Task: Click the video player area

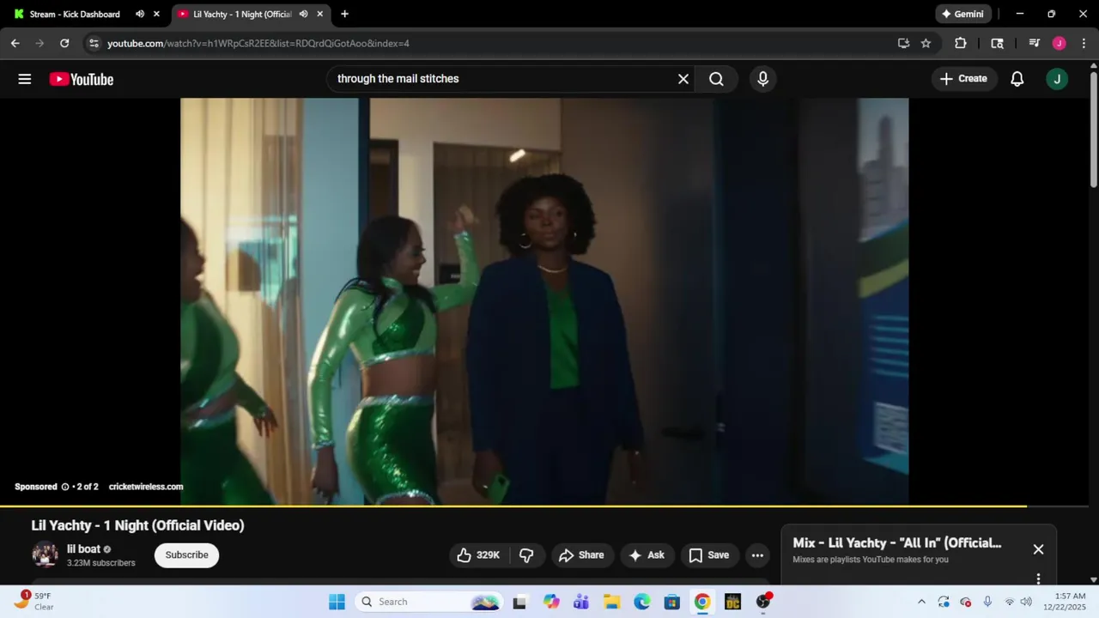Action: point(544,300)
